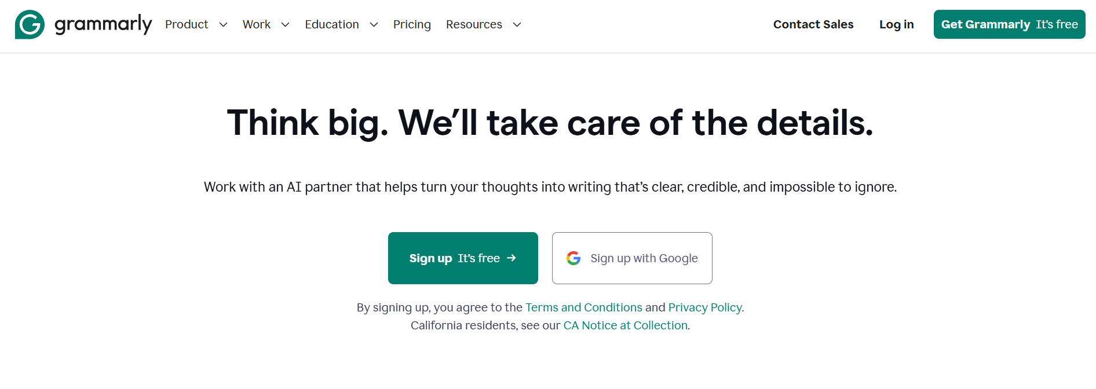Click the arrow icon in Sign up button
The image size is (1096, 389).
pyautogui.click(x=512, y=258)
